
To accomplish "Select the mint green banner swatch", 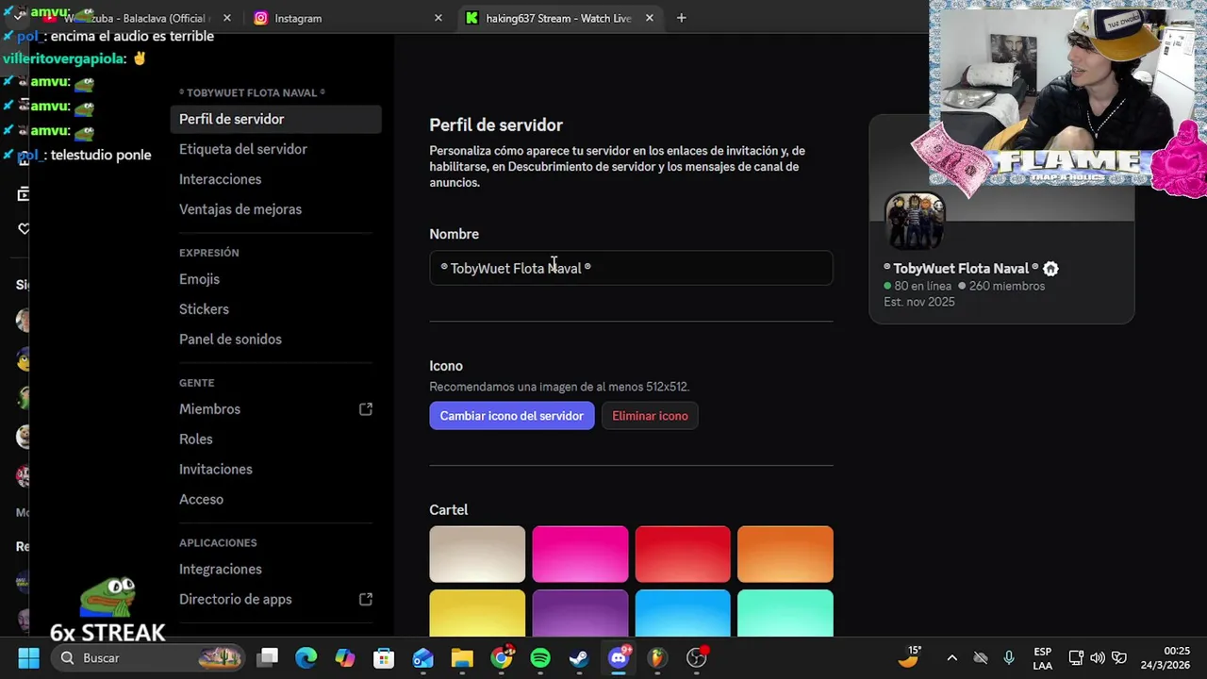I will (x=785, y=613).
